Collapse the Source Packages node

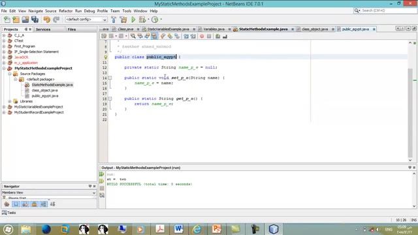pyautogui.click(x=10, y=74)
